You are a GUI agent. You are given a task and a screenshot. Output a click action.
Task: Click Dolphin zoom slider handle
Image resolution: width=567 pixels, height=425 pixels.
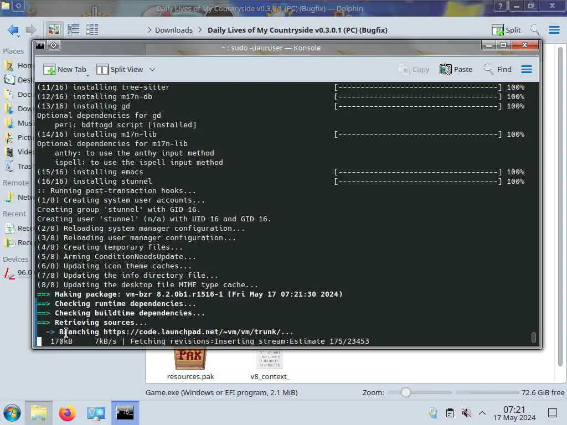click(x=405, y=392)
